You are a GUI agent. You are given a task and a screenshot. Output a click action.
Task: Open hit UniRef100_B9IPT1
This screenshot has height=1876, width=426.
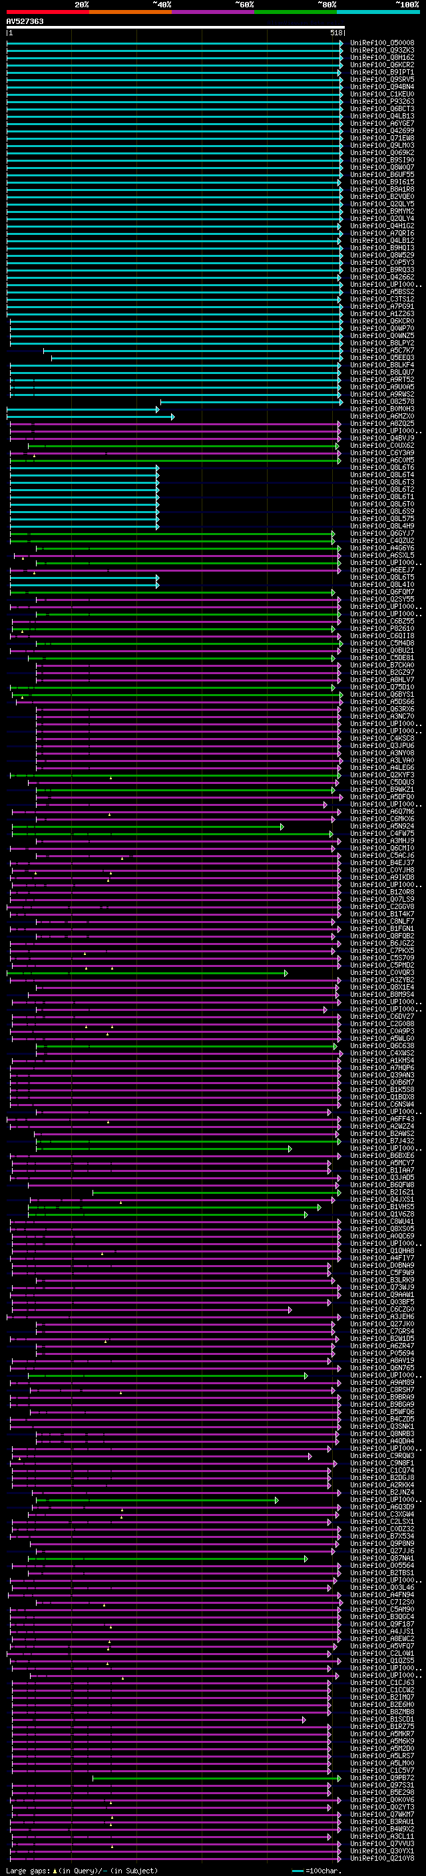[x=382, y=72]
